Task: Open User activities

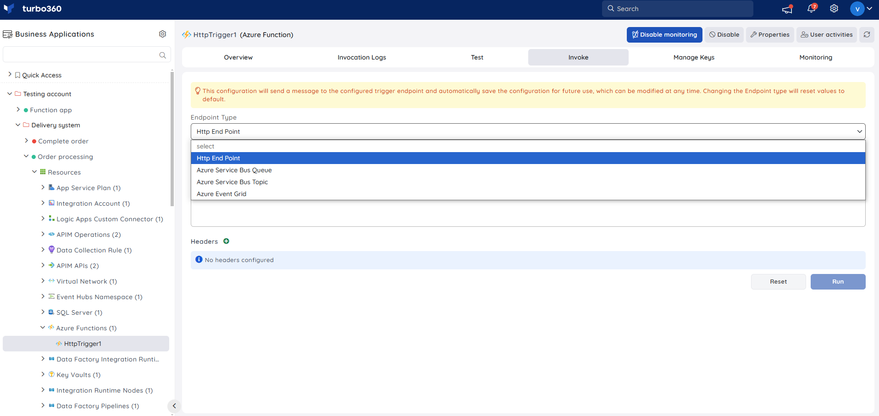Action: (x=827, y=34)
